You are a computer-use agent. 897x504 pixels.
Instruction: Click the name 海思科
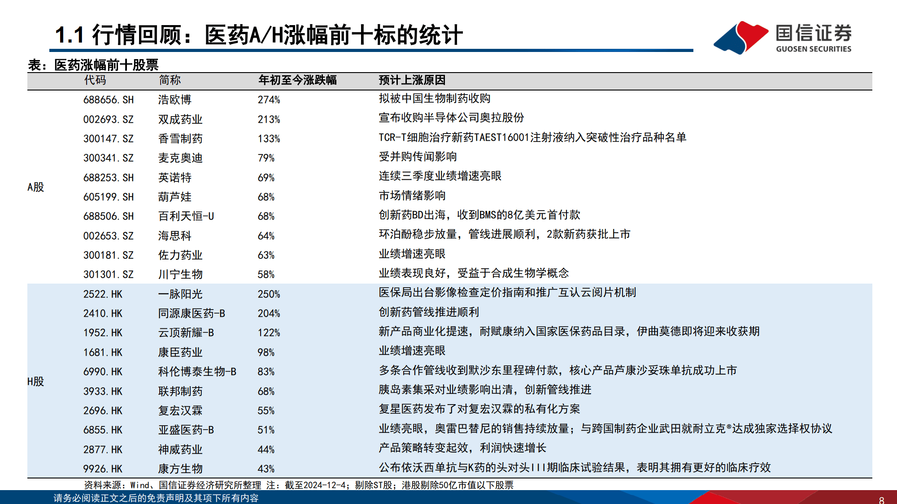(175, 236)
